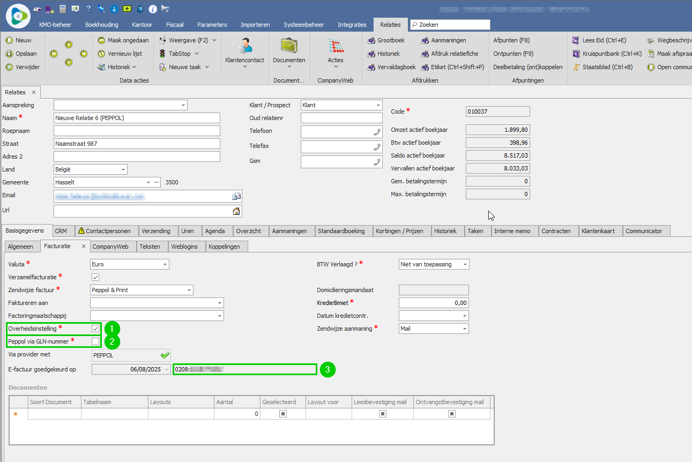Click the Acties CompanyWeb icon

(x=336, y=47)
